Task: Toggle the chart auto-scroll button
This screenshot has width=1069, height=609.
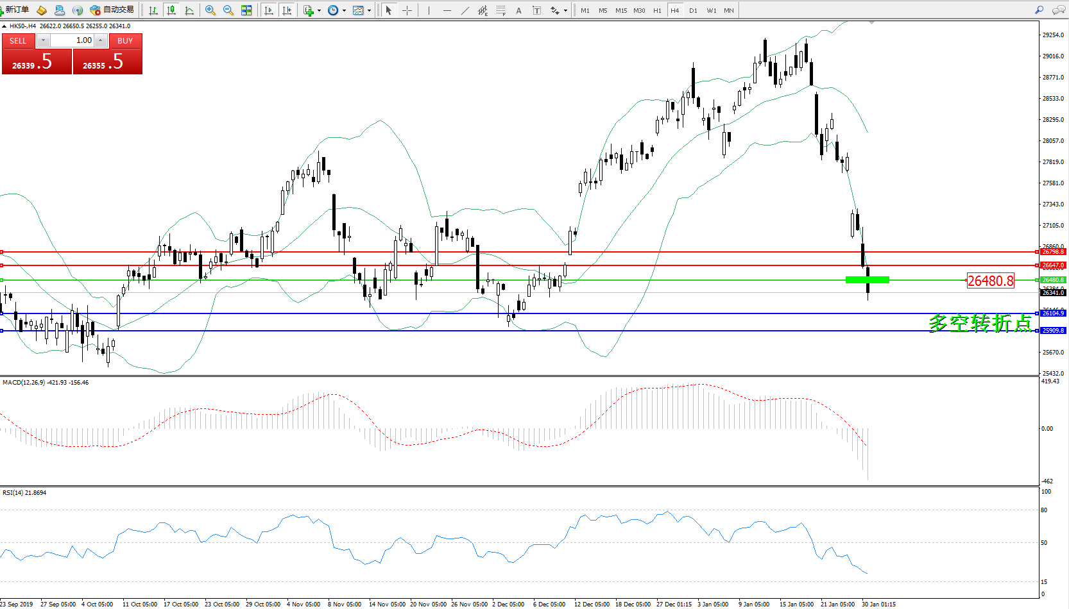Action: click(269, 10)
